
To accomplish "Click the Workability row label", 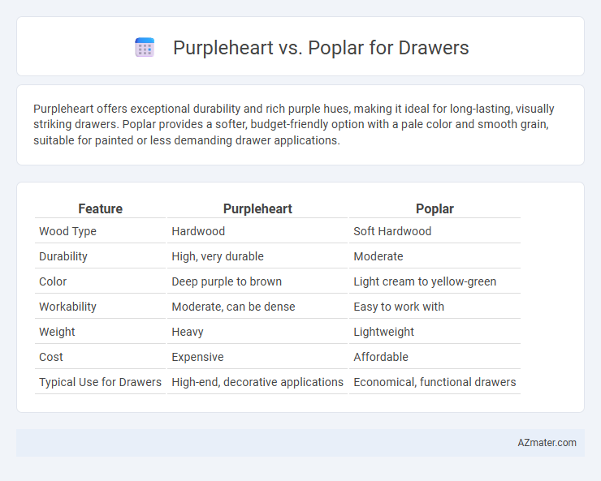I will [67, 307].
